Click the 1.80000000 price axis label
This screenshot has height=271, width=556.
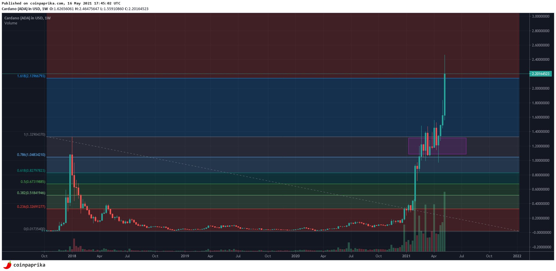pyautogui.click(x=540, y=103)
